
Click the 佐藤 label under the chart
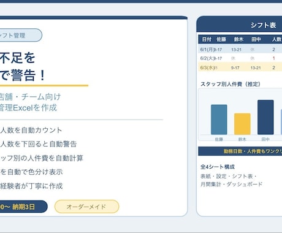[219, 139]
